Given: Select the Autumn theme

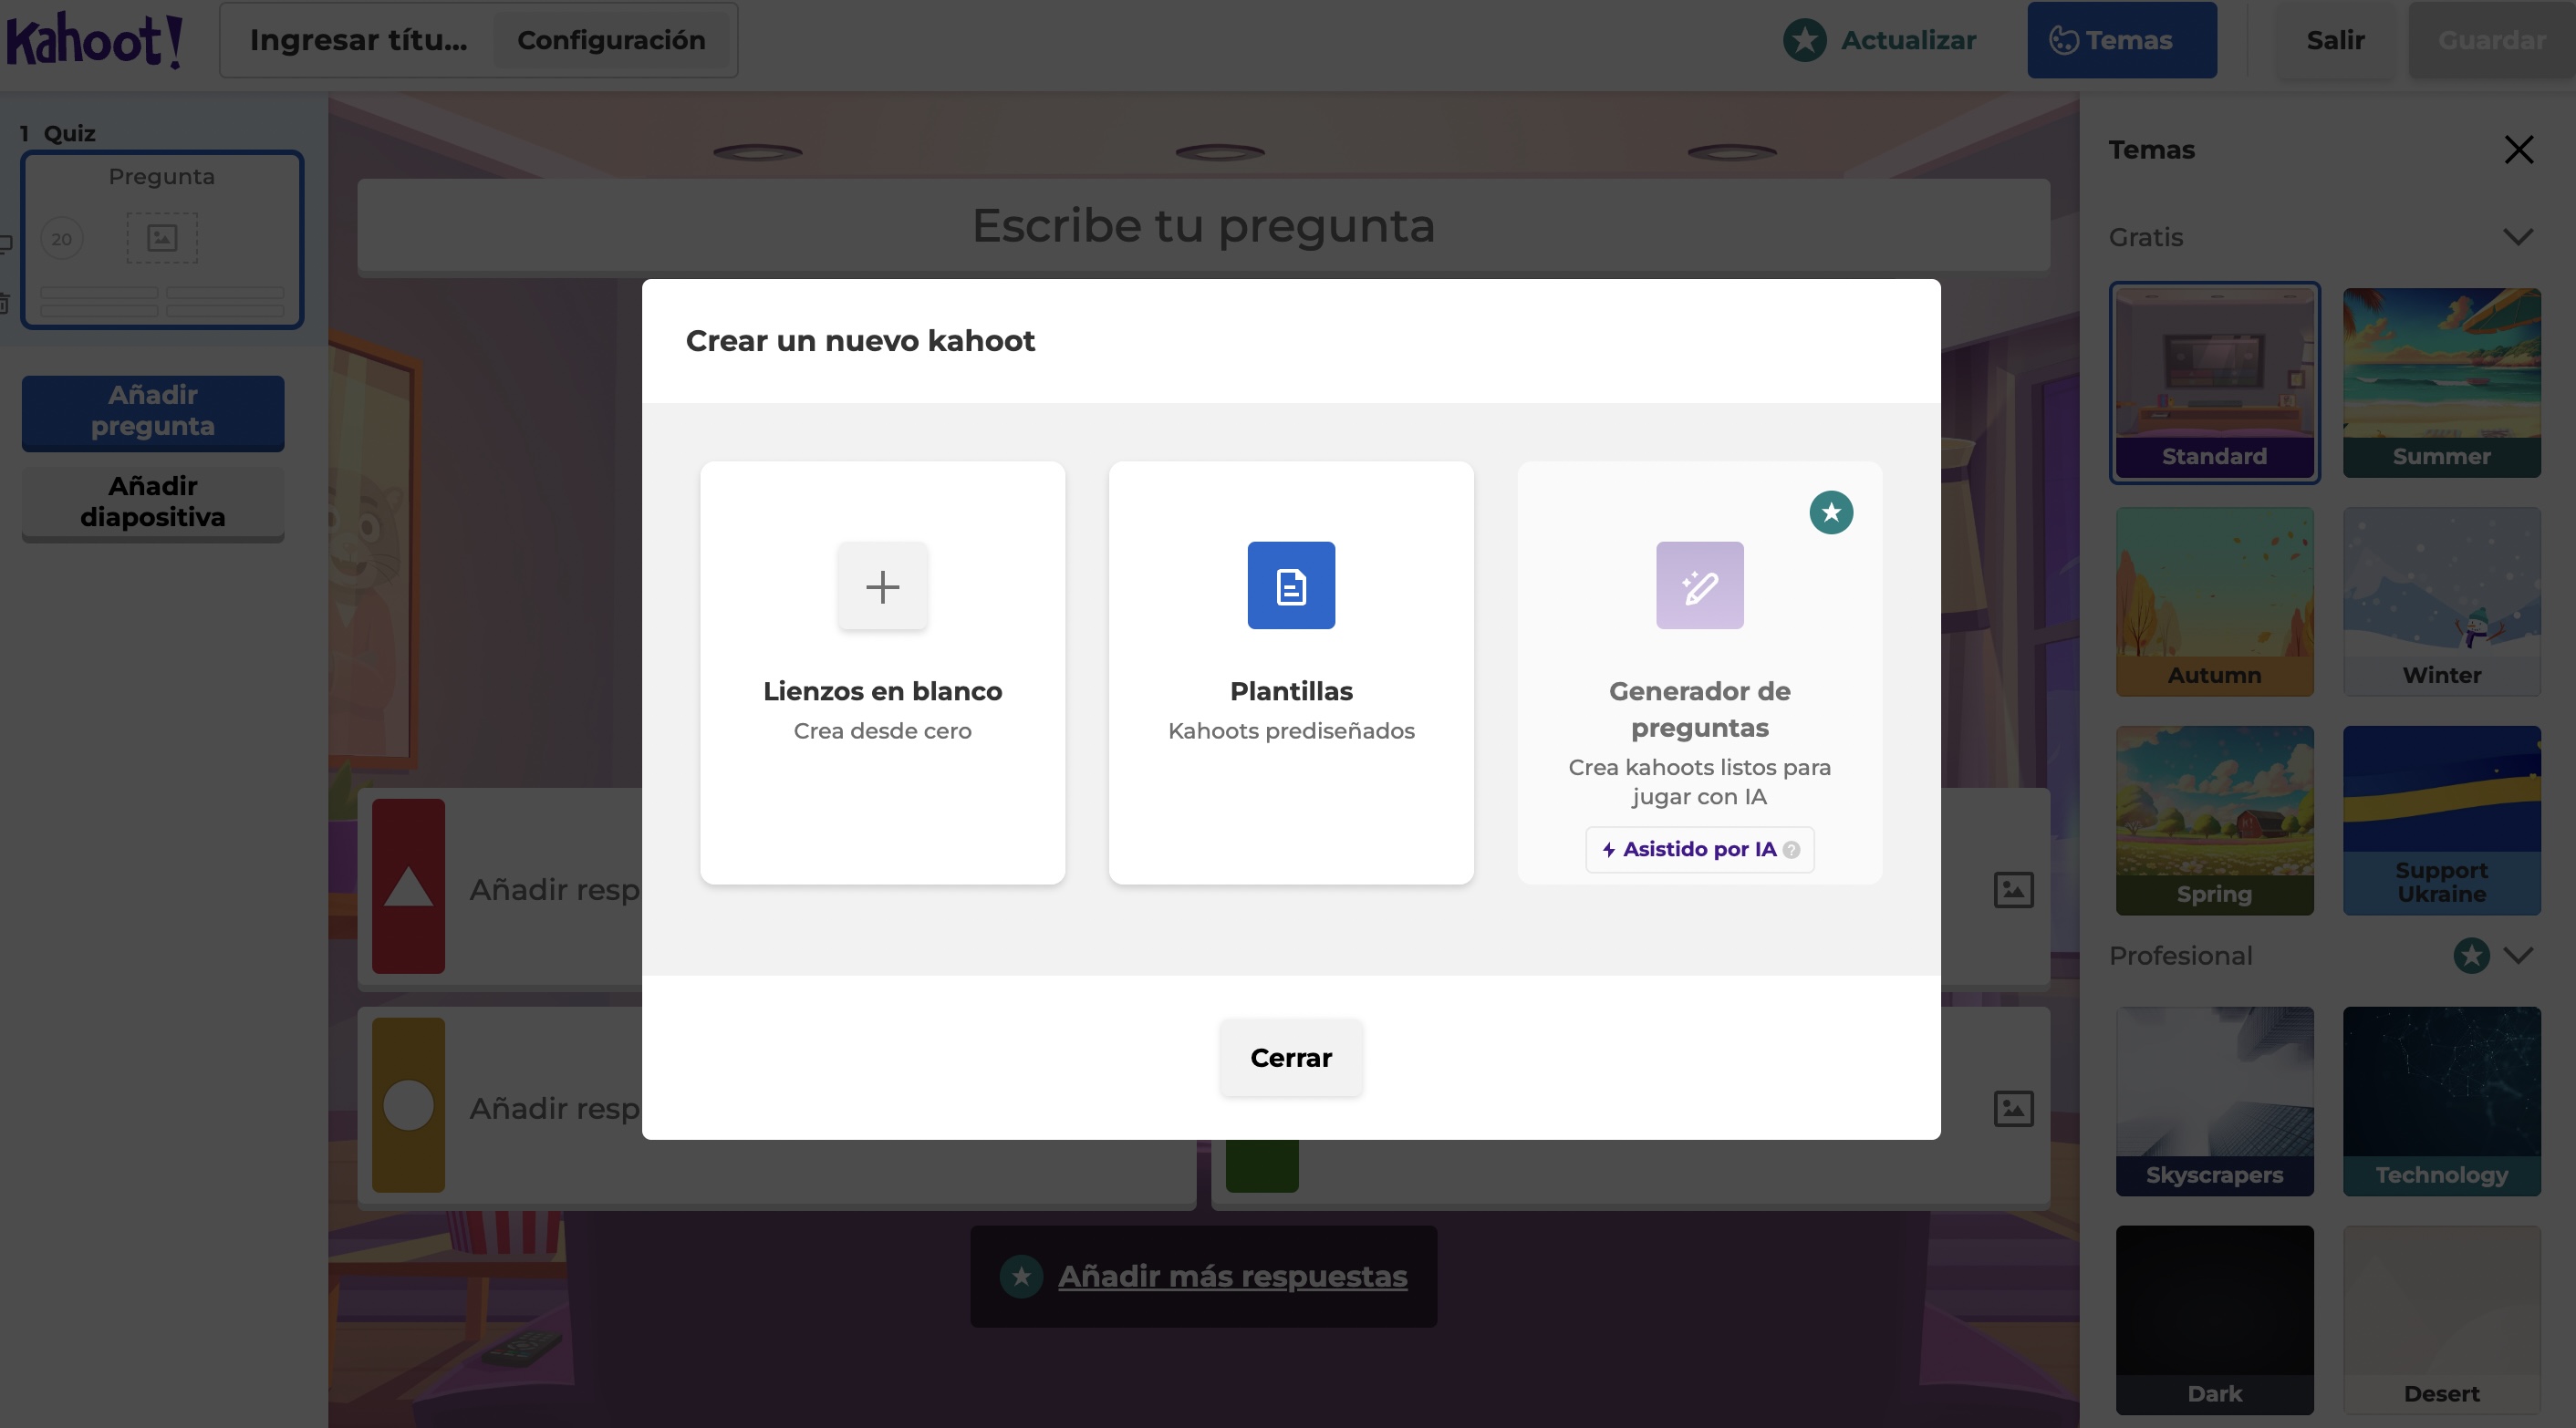Looking at the screenshot, I should coord(2214,601).
